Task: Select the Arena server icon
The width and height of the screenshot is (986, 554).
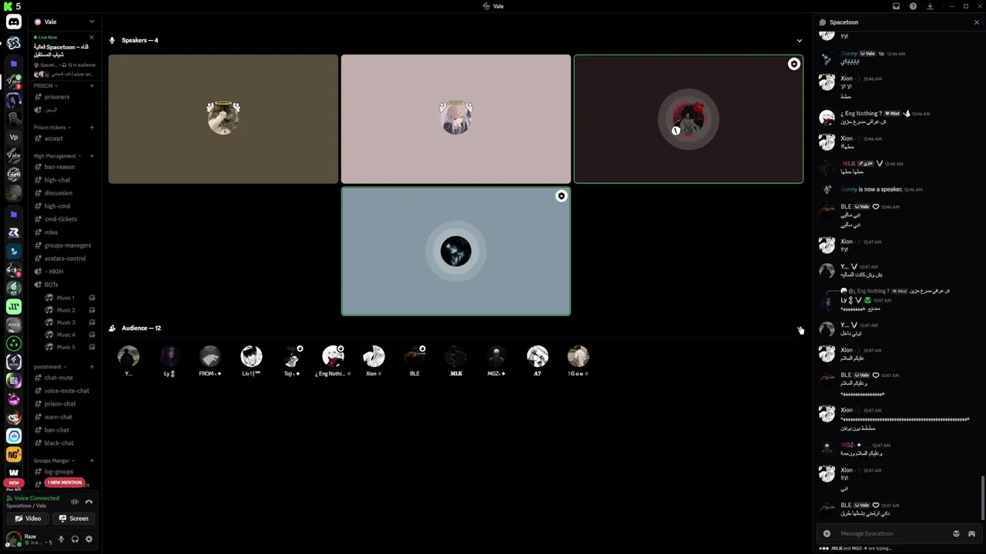Action: 14,325
